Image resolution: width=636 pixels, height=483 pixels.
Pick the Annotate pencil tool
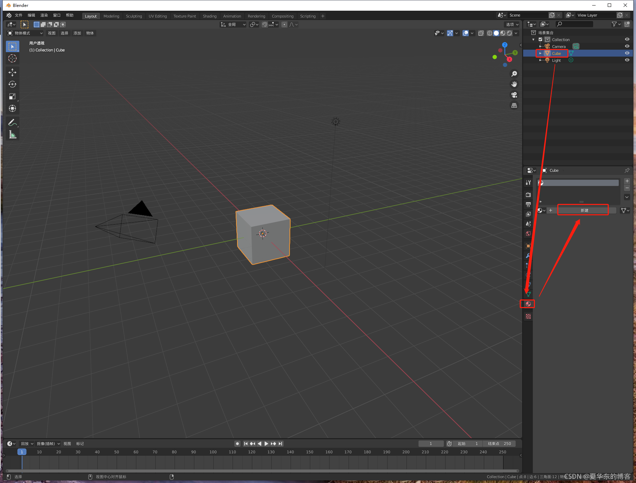12,122
